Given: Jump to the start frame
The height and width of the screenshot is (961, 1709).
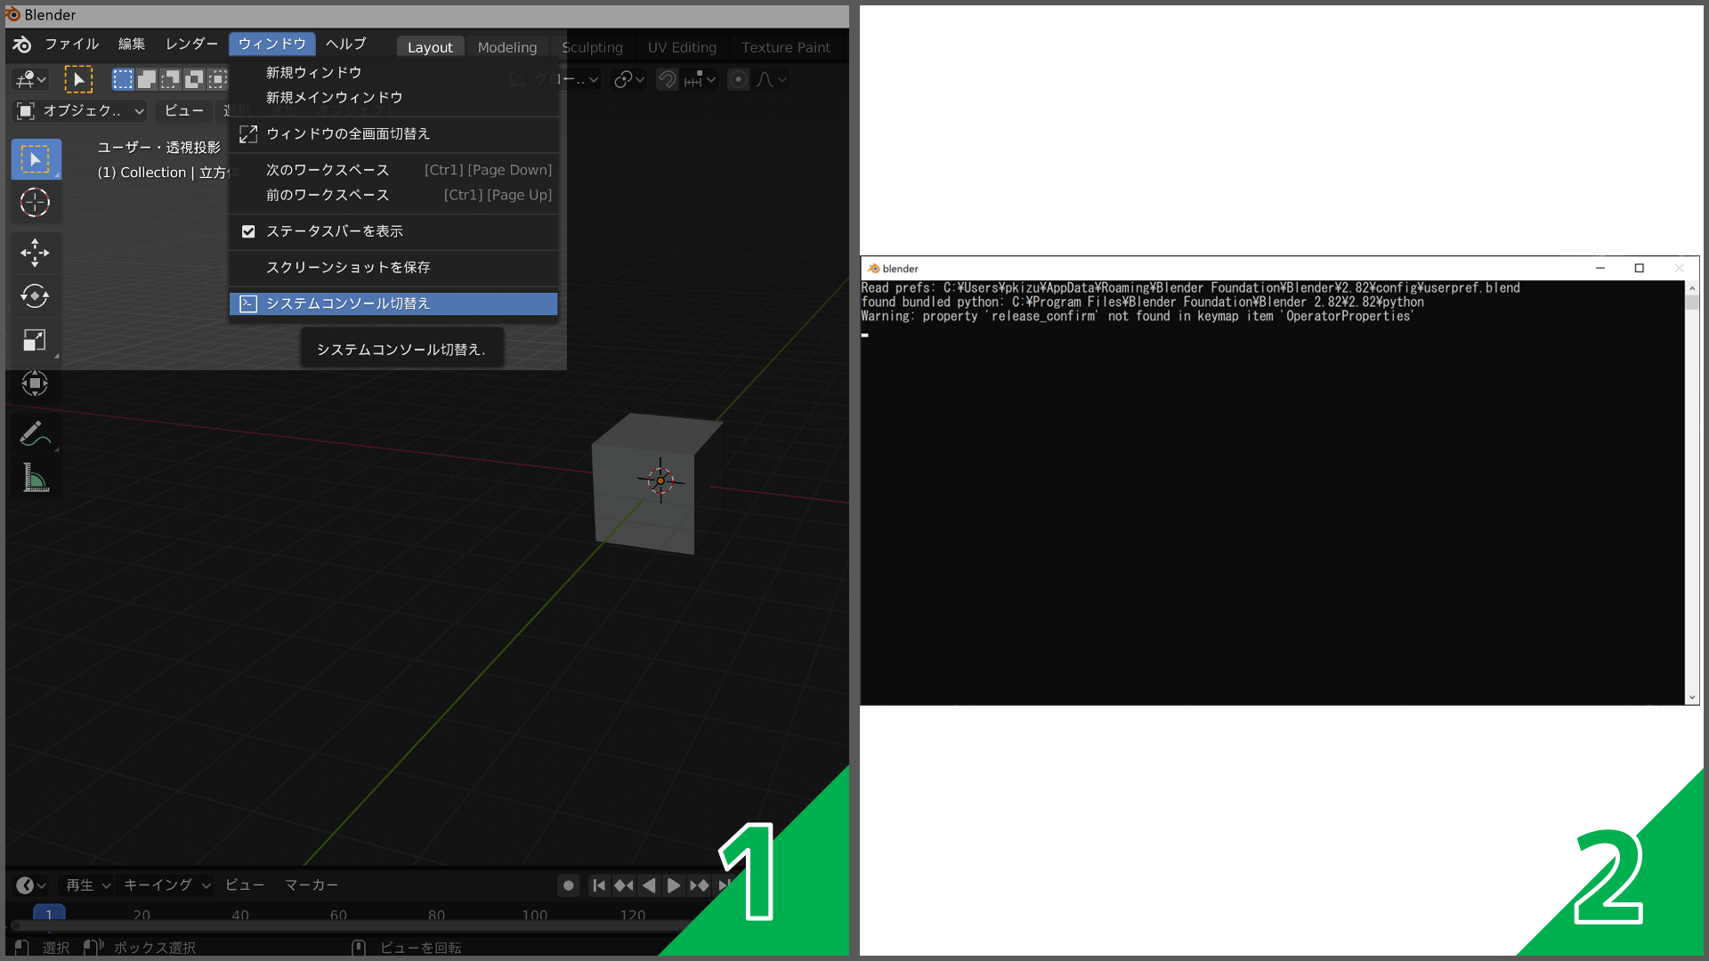Looking at the screenshot, I should [600, 885].
